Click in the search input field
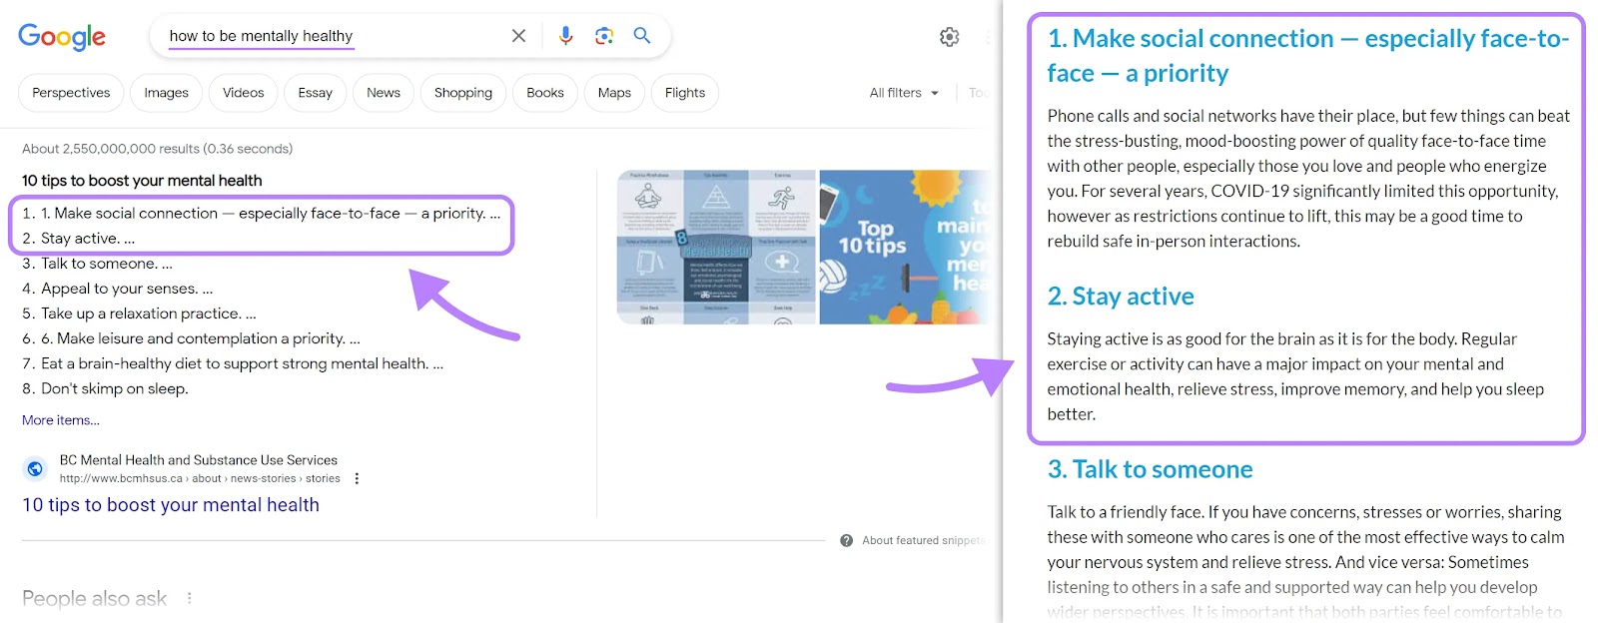 coord(330,36)
